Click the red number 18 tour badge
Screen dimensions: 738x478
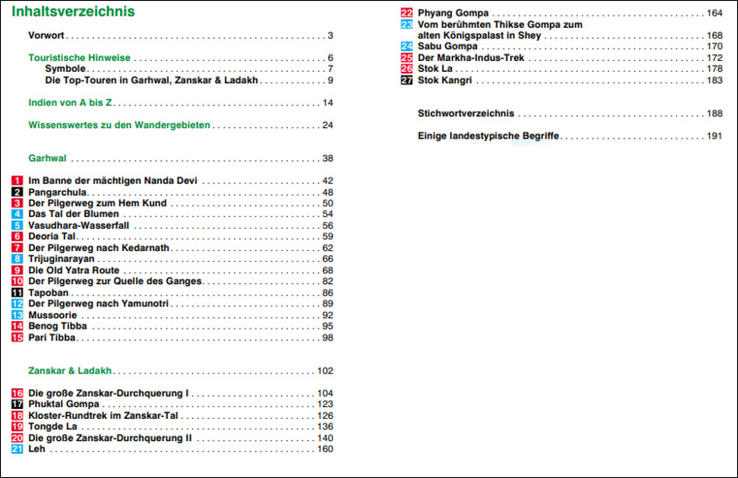[17, 415]
